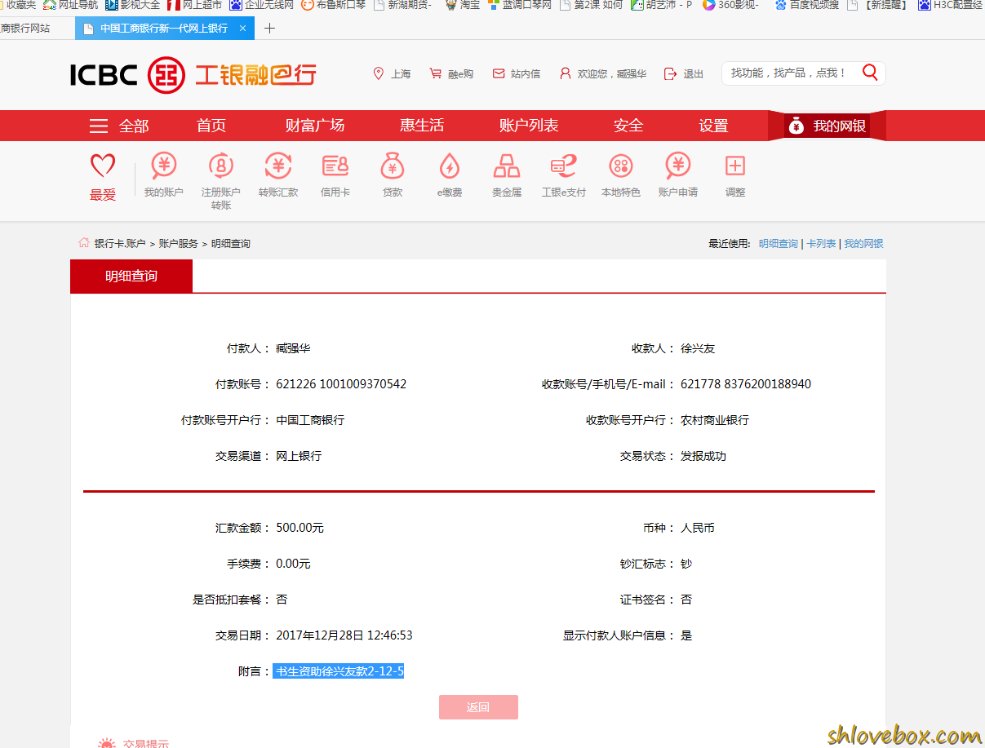Open 百度视频搜 bookmark
Screen dimensions: 985x748
806,5
